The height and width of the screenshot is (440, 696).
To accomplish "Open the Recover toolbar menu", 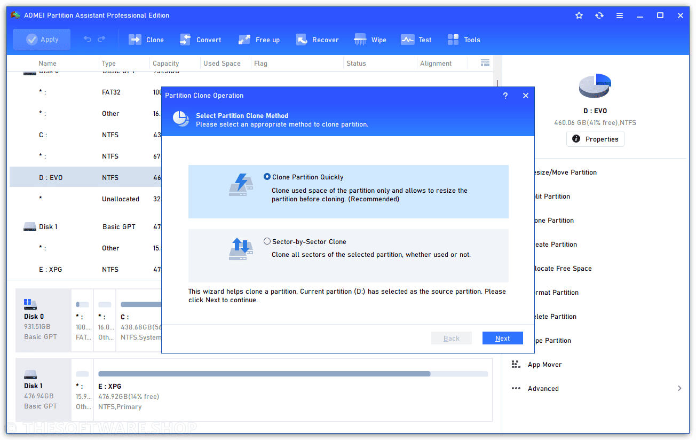I will (318, 40).
